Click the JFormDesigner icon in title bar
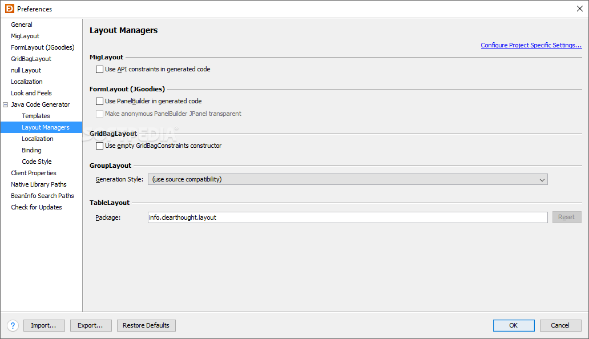This screenshot has width=589, height=339. (9, 9)
